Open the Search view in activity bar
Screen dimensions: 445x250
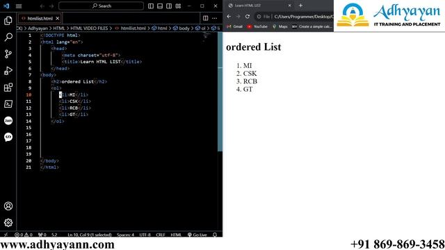point(8,37)
